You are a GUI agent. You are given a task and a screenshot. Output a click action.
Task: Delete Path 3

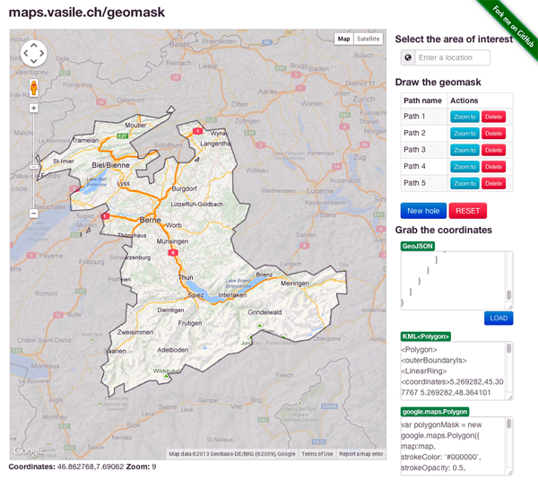pyautogui.click(x=493, y=150)
